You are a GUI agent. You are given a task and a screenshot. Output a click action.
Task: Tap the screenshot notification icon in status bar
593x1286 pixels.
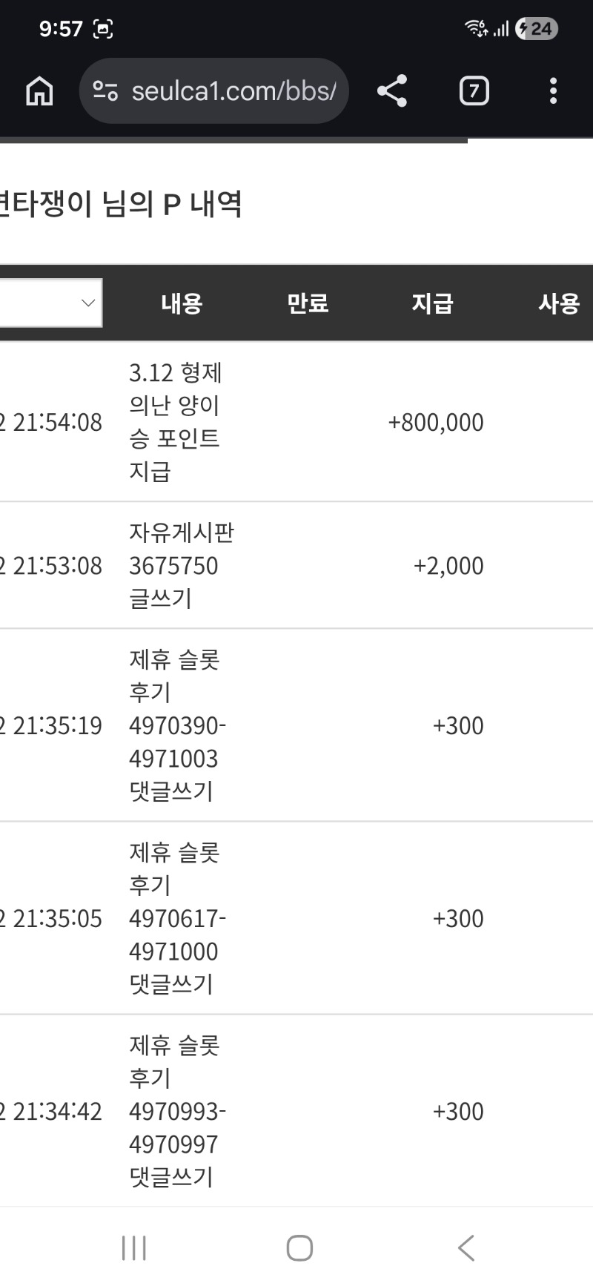click(102, 29)
